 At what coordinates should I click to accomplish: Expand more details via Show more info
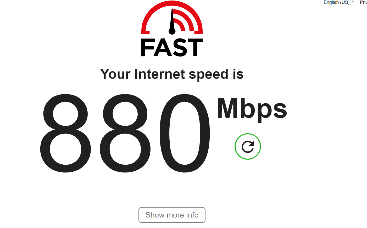pos(172,215)
